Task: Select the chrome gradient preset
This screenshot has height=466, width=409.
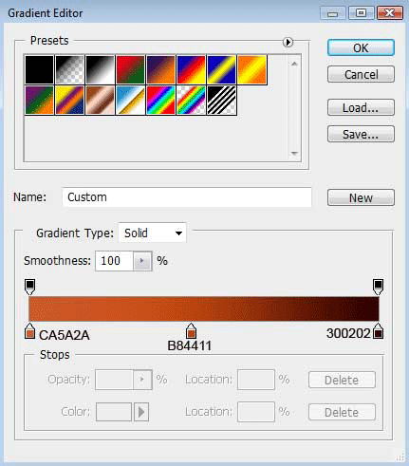Action: (x=130, y=100)
